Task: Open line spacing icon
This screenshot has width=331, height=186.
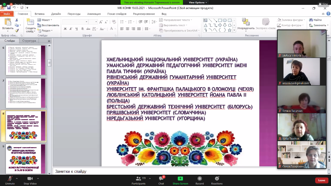Action: point(154,22)
